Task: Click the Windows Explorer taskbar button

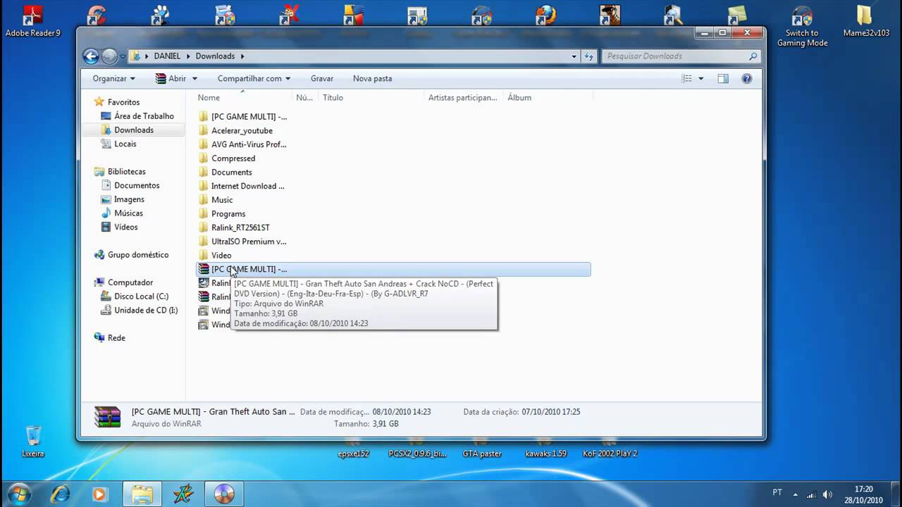Action: click(x=142, y=494)
